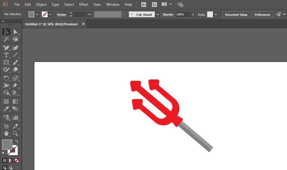
Task: Select the Pen tool
Action: pos(6,48)
